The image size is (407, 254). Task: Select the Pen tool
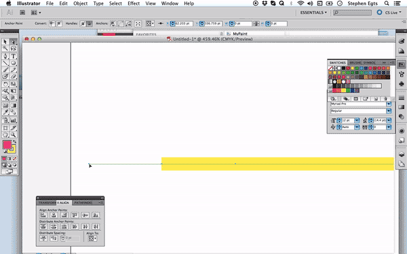tap(5, 56)
